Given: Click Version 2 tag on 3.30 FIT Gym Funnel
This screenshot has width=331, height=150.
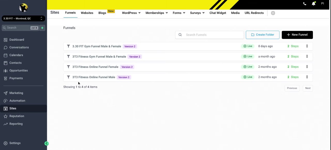Looking at the screenshot, I should click(x=130, y=46).
